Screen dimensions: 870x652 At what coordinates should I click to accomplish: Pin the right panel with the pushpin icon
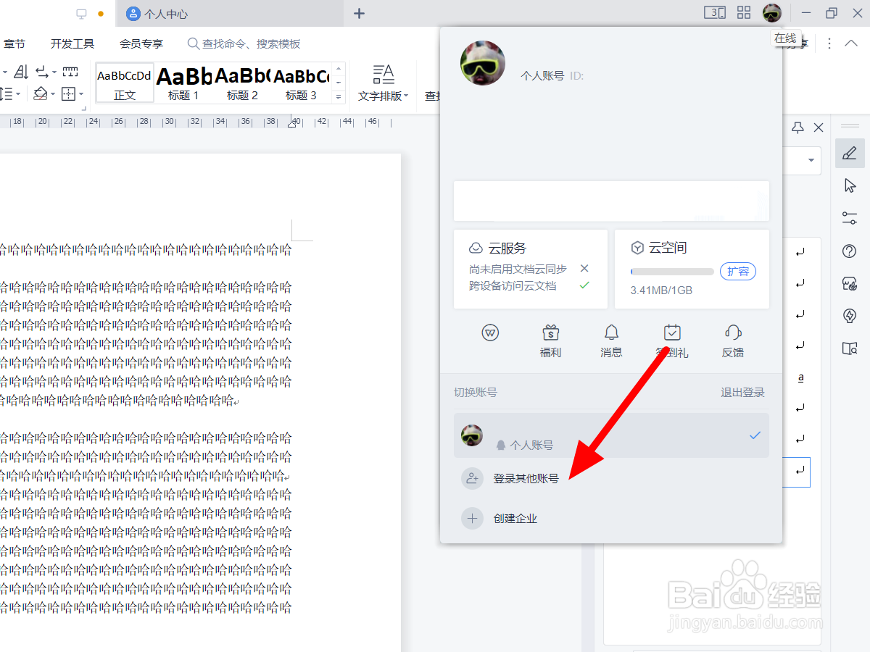coord(797,127)
